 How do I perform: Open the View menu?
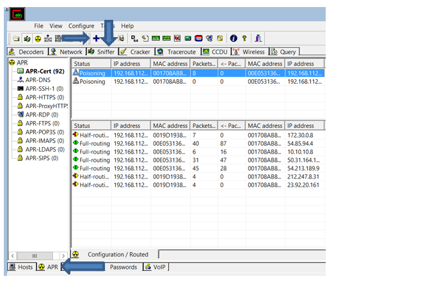coord(56,26)
